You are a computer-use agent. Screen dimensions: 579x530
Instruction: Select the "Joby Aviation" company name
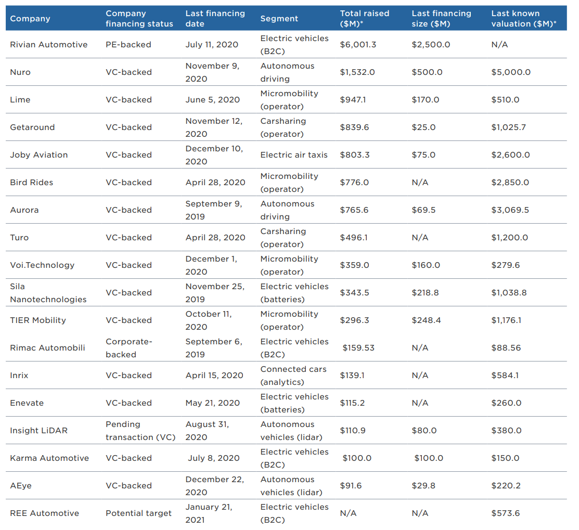39,154
